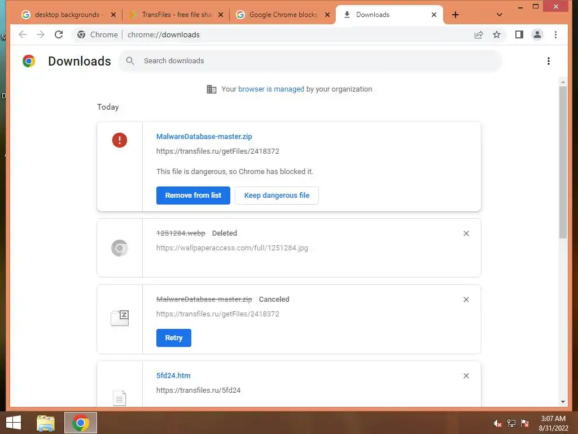
Task: Focus the Search downloads field
Action: (310, 61)
